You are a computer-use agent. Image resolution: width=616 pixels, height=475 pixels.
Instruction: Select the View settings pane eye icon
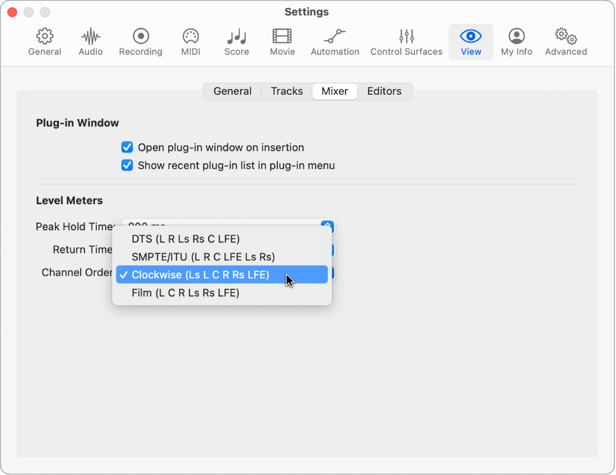click(471, 42)
